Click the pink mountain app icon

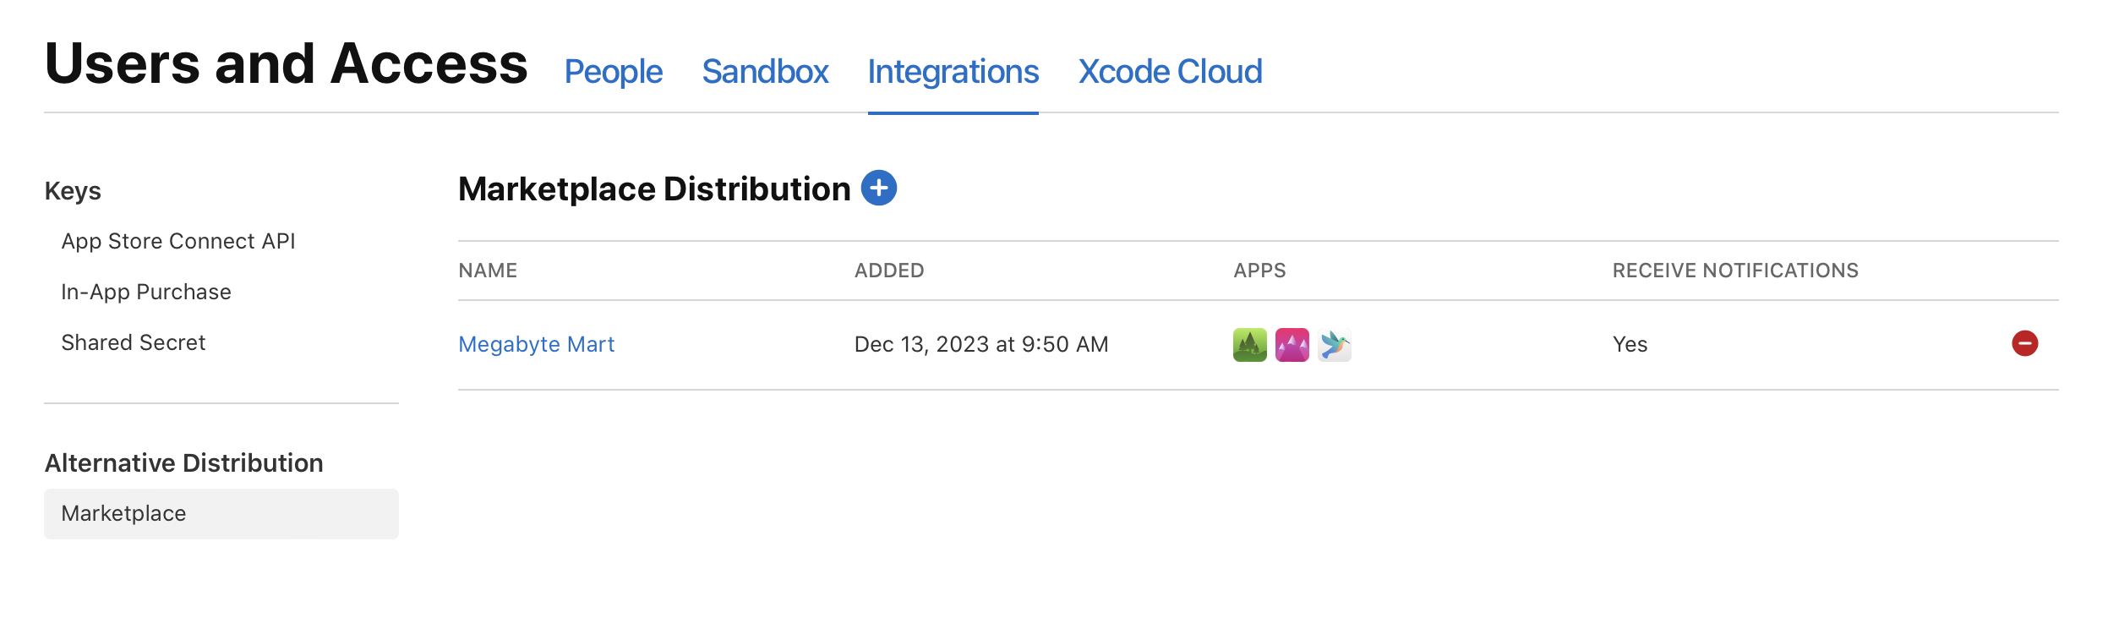1292,345
